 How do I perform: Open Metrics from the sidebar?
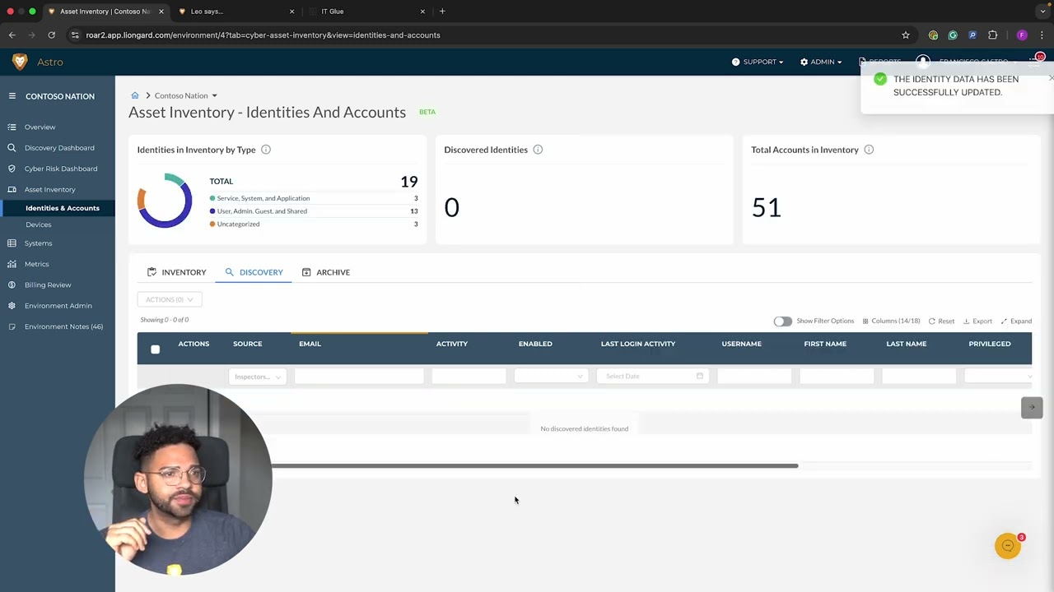coord(36,264)
